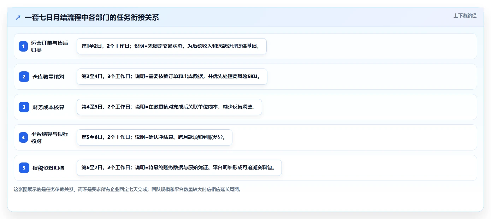Select the step 4 number badge
This screenshot has width=491, height=219.
coord(24,137)
